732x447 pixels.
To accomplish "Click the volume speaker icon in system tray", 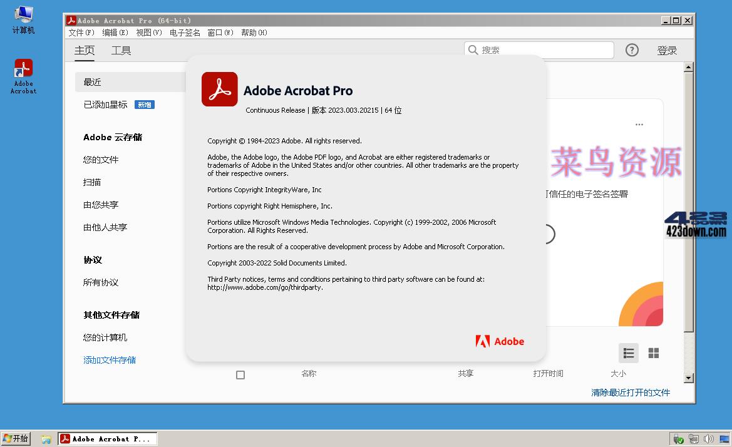I will point(708,439).
